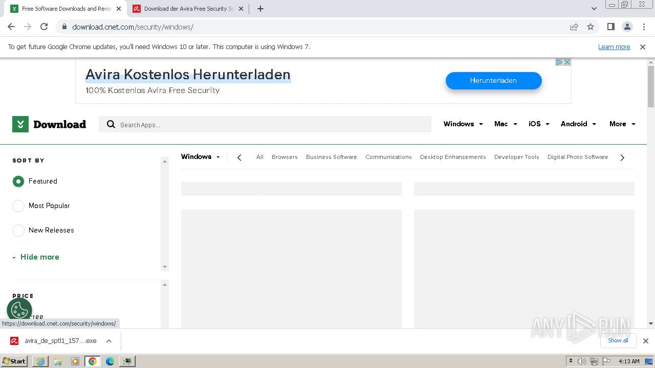This screenshot has width=655, height=368.
Task: Select the Desktop Enhancements category
Action: 453,157
